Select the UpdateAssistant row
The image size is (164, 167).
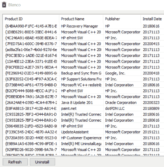coord(83,132)
